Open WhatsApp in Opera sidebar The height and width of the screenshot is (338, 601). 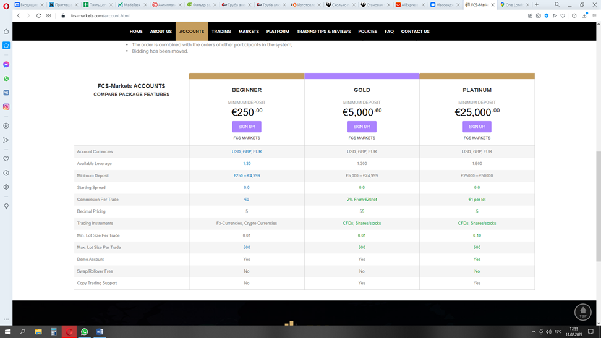(6, 78)
